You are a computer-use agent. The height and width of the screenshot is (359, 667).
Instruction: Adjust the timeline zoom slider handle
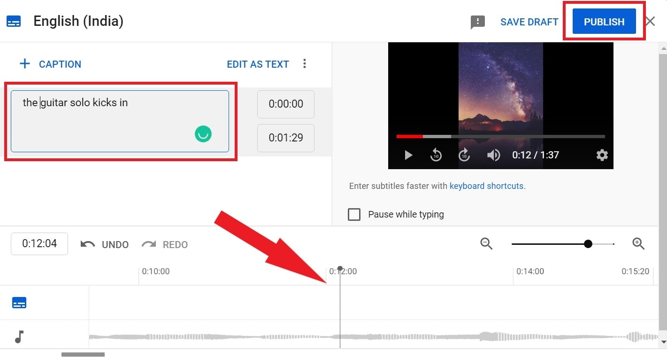click(x=588, y=244)
